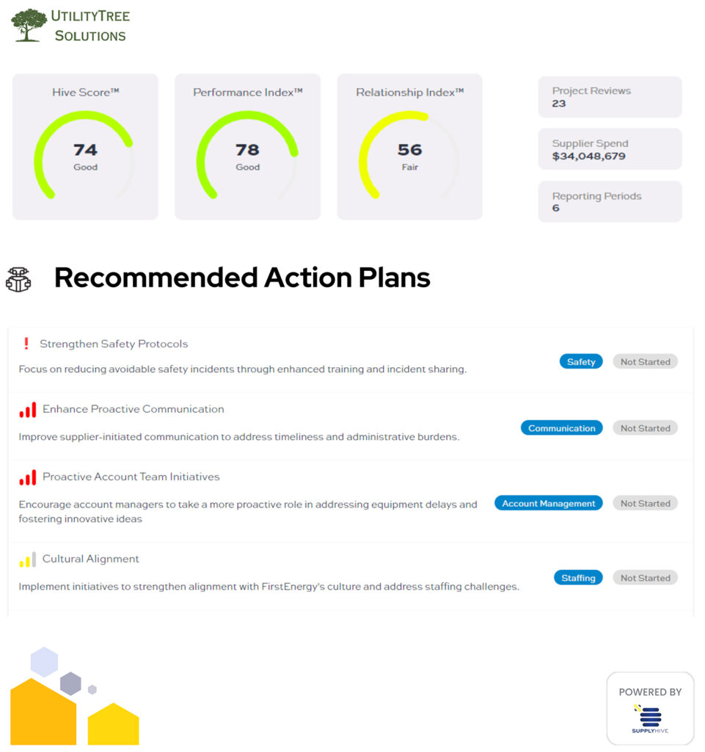Click the Supplier Spend summary card

[610, 149]
